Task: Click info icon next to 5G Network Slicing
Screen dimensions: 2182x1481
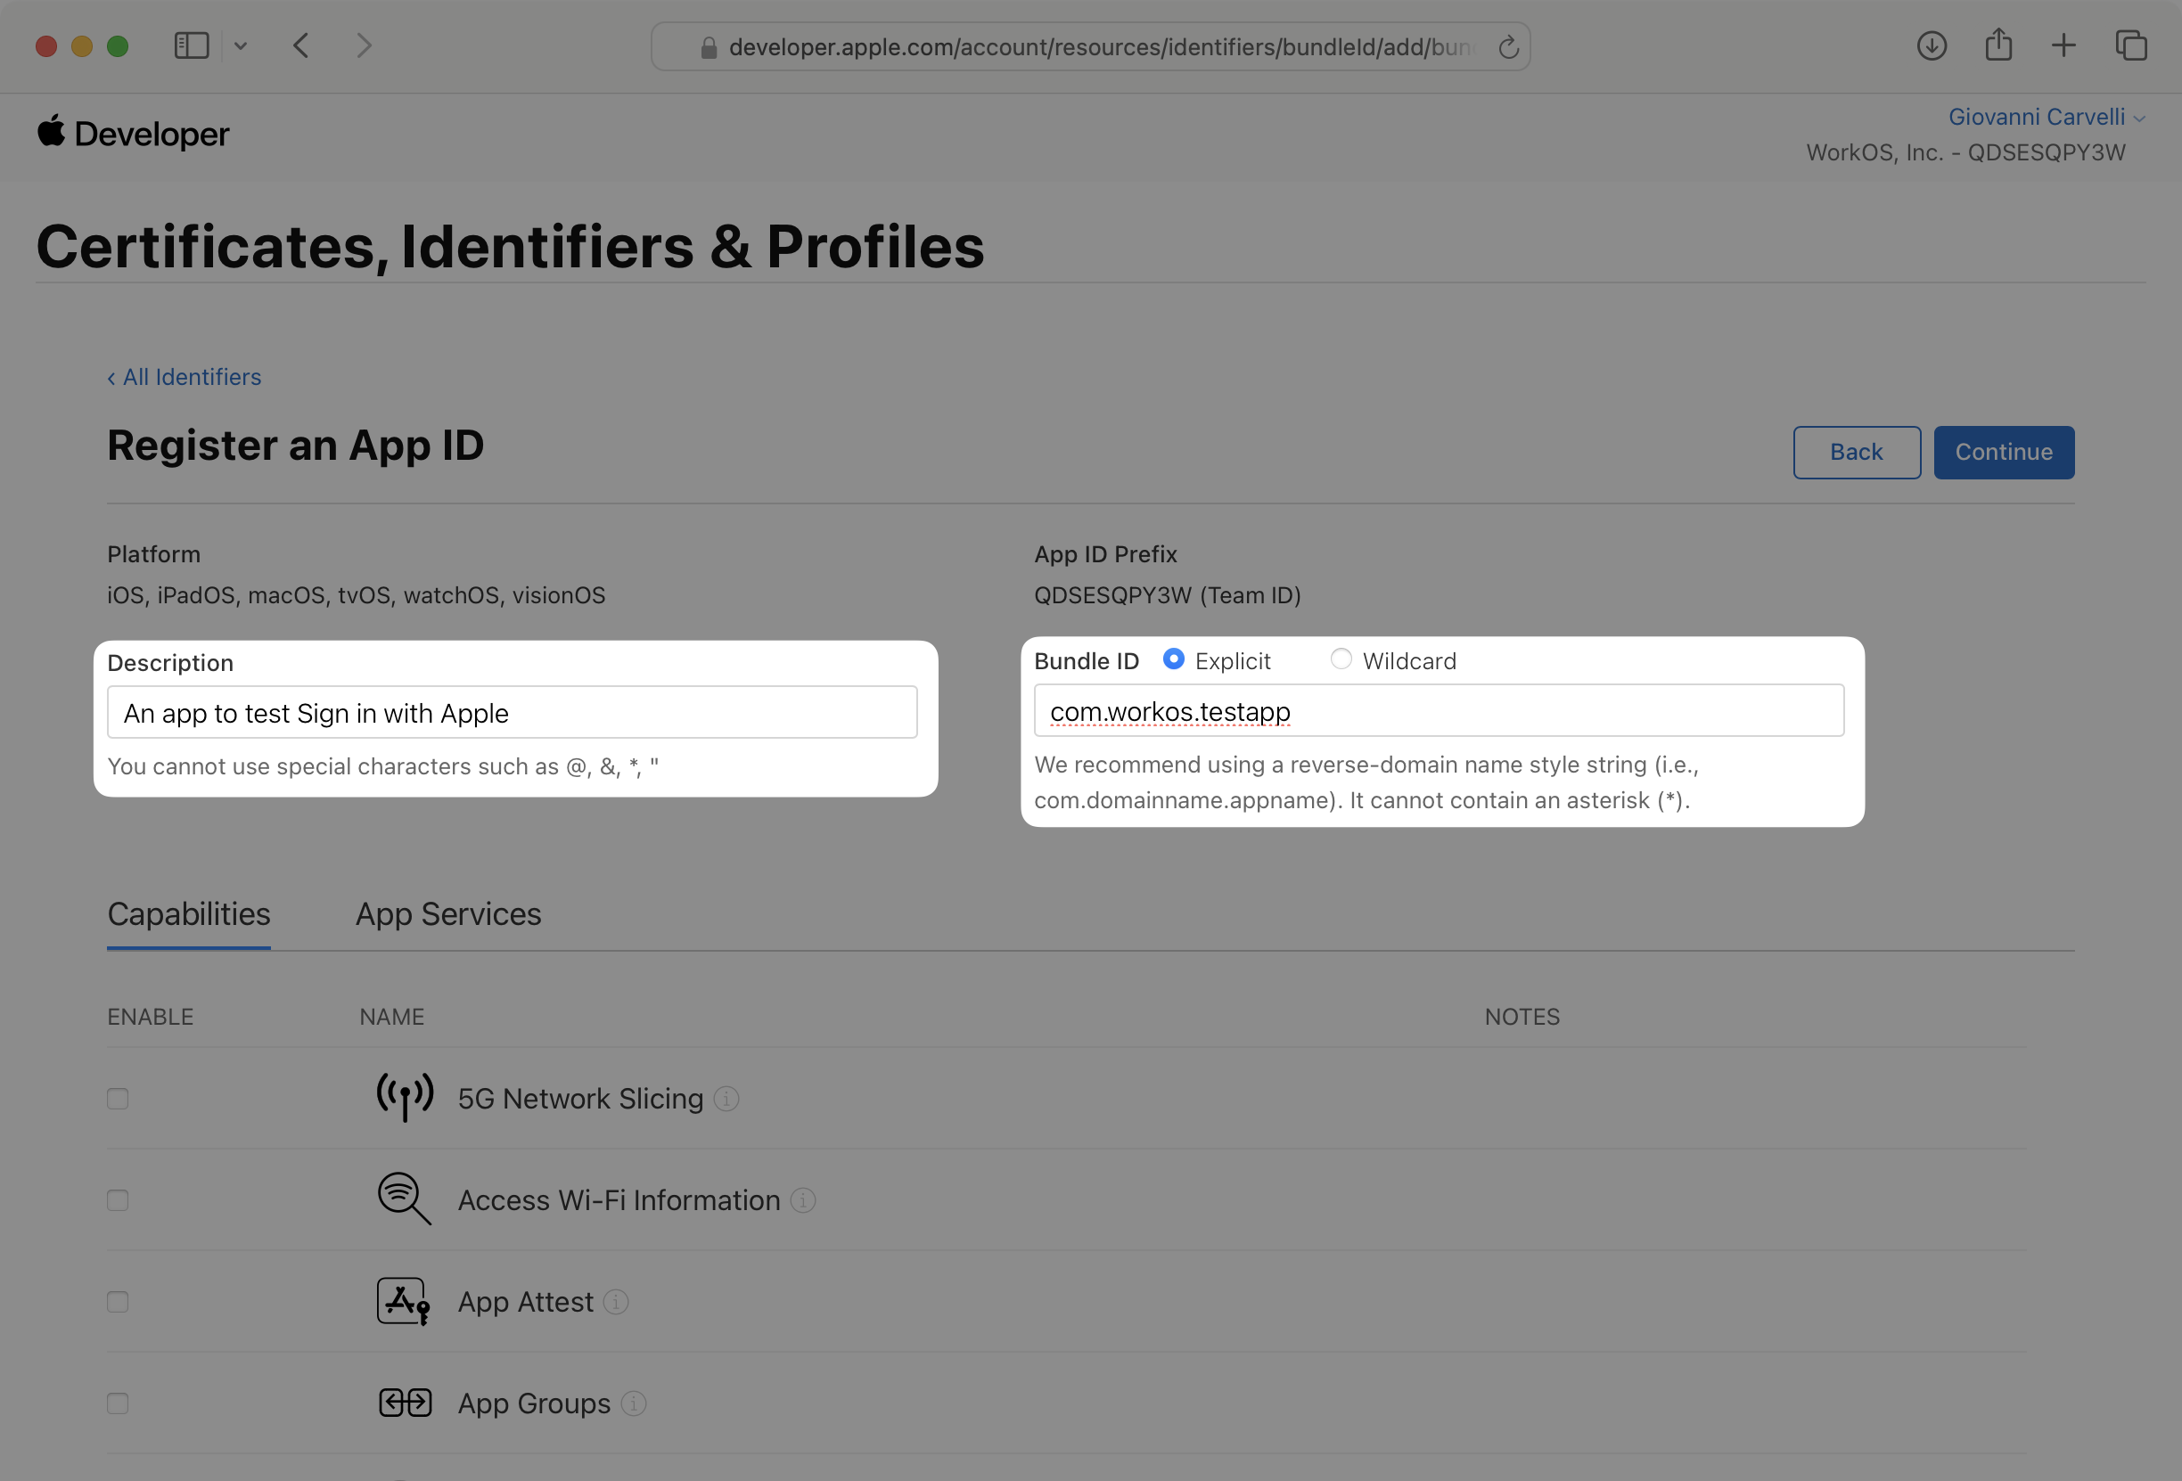Action: point(726,1098)
